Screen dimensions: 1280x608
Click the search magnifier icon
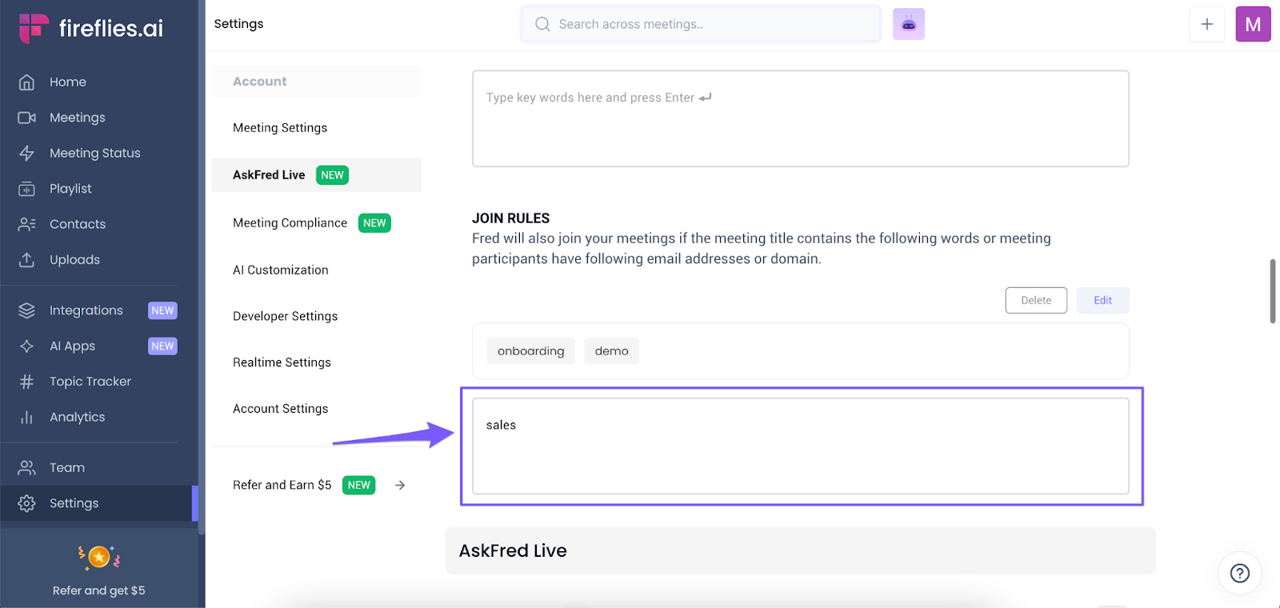(542, 24)
